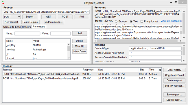Open the URL history dropdown arrow

(x=88, y=12)
